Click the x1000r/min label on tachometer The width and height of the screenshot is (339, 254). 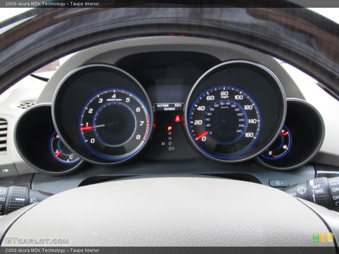[114, 100]
